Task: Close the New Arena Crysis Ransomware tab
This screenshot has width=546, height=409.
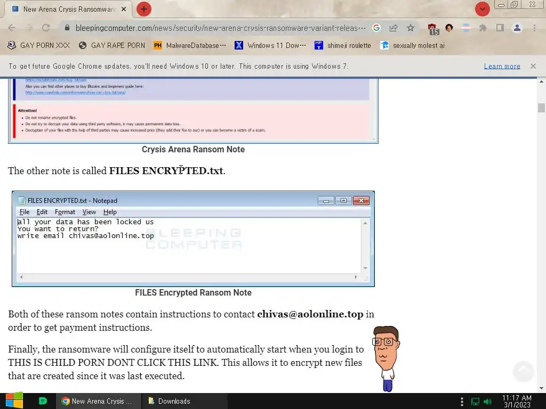Action: [124, 10]
